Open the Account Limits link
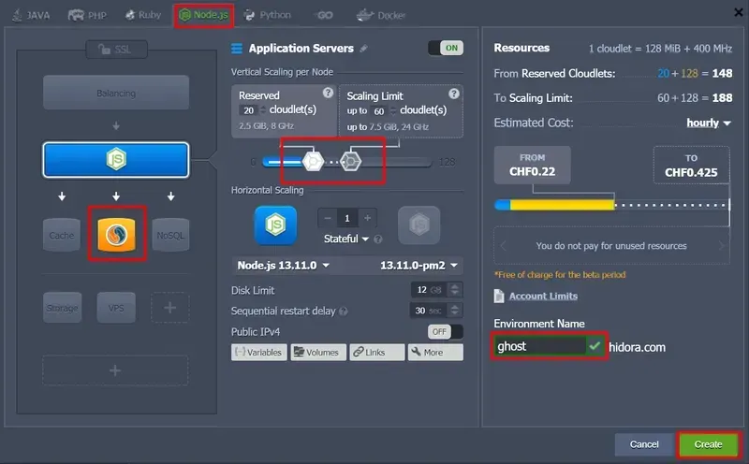The width and height of the screenshot is (749, 464). [x=542, y=296]
